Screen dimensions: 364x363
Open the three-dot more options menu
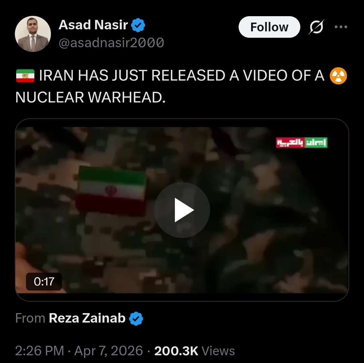341,27
